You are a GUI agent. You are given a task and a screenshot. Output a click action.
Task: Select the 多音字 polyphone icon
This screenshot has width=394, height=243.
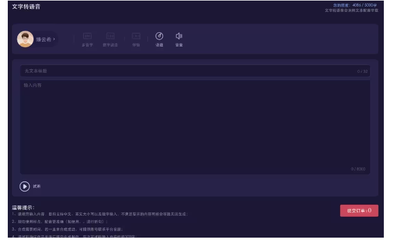[x=87, y=36]
